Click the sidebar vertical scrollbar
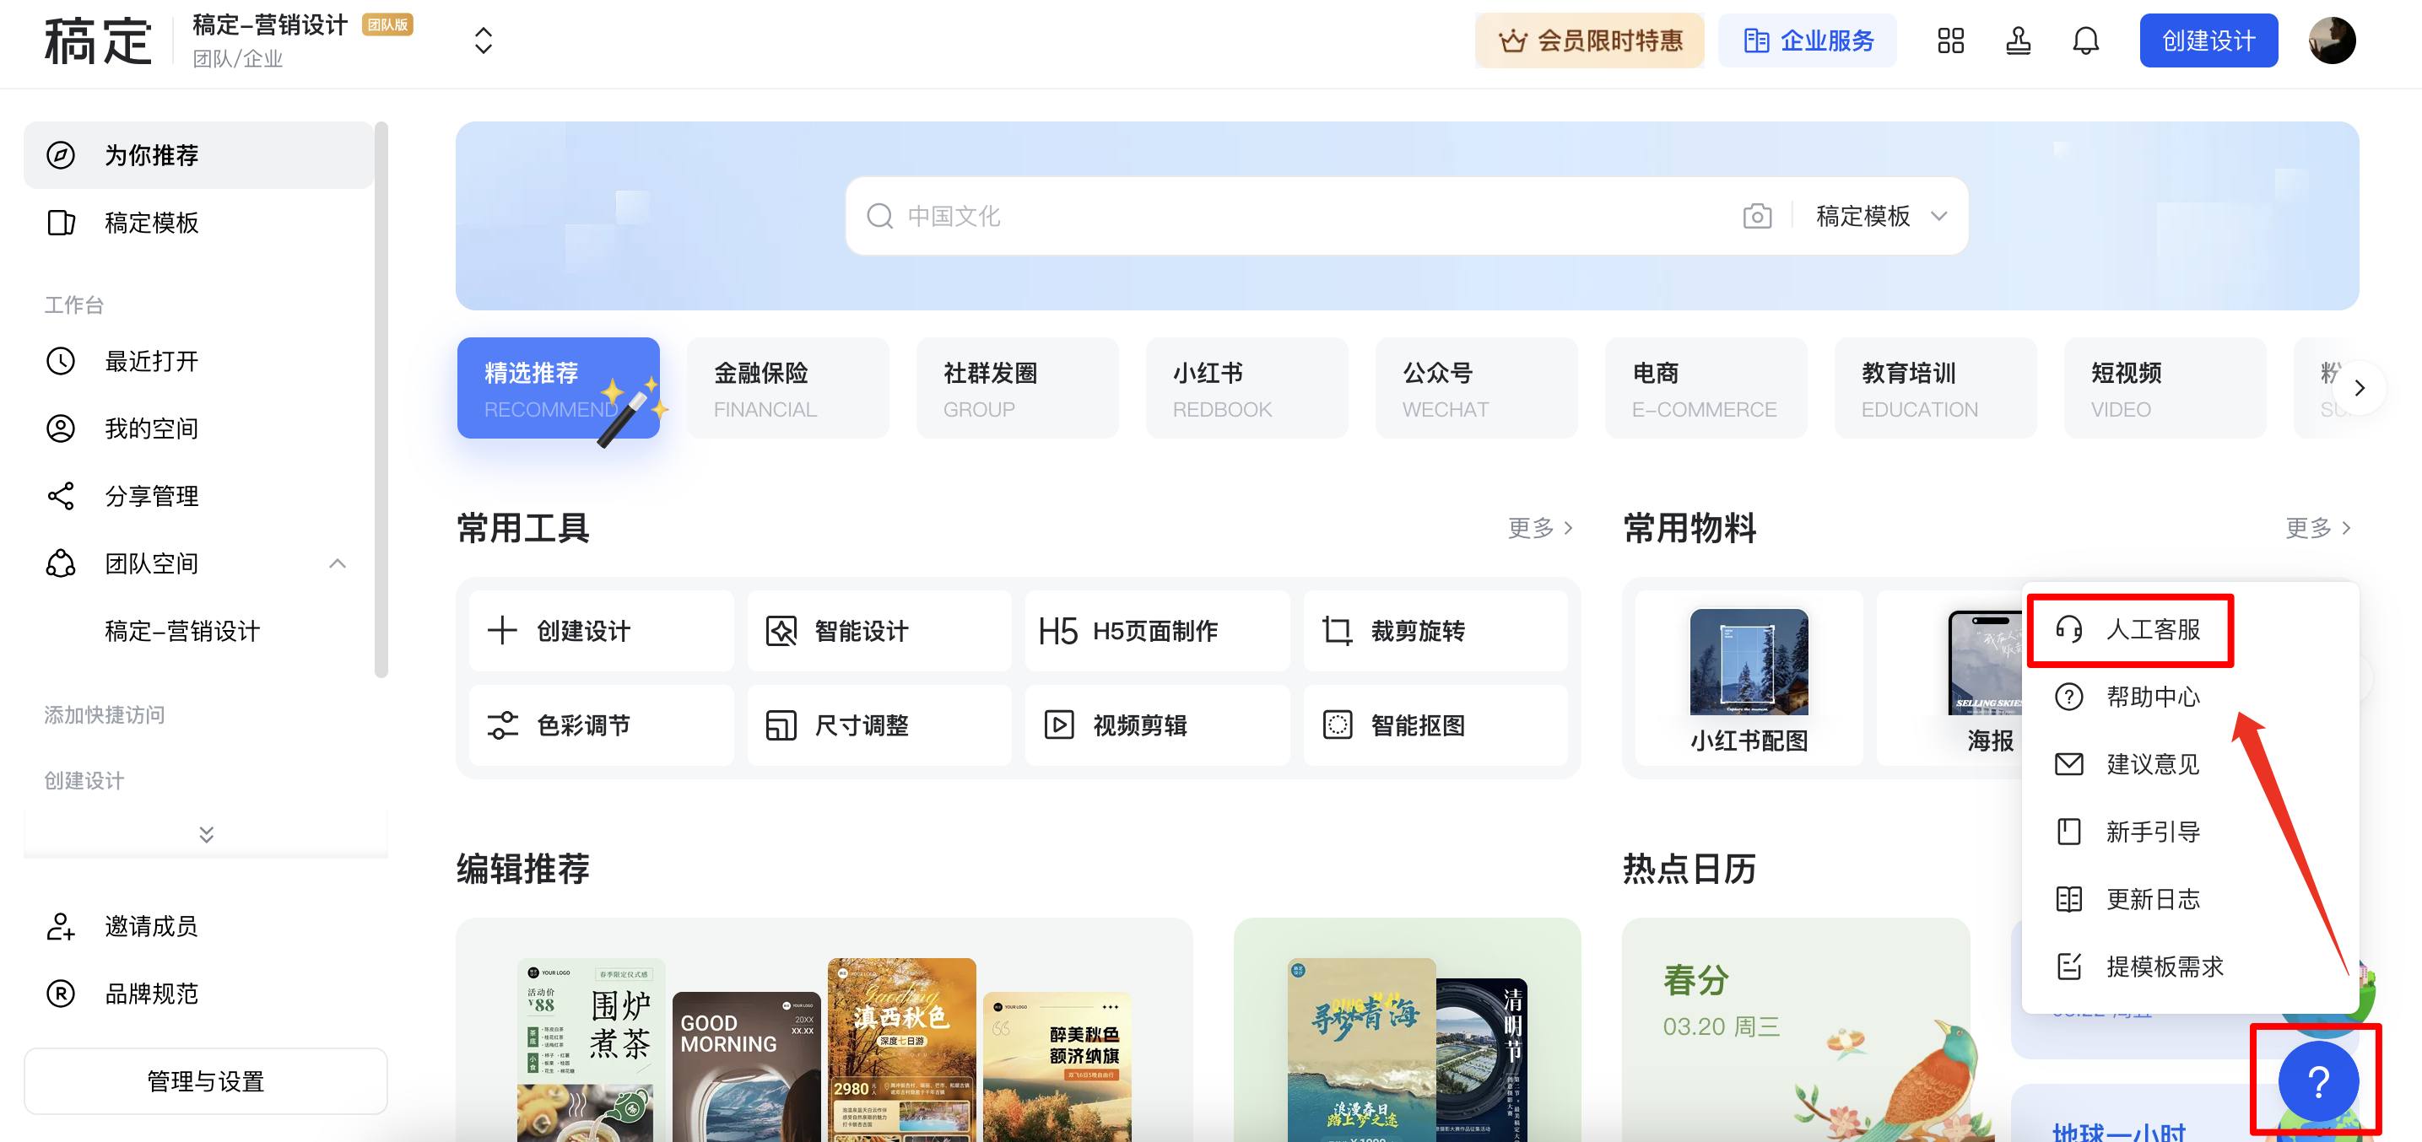Viewport: 2422px width, 1142px height. pyautogui.click(x=381, y=400)
